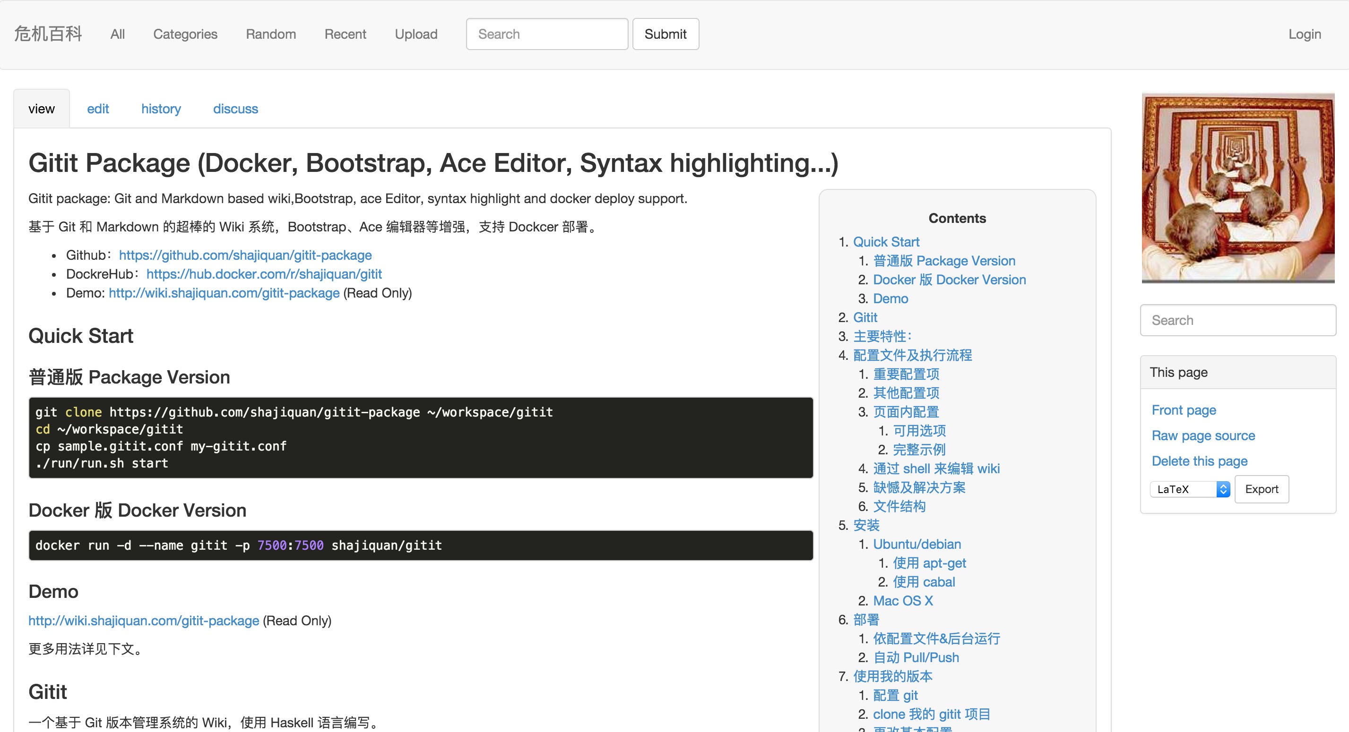Go to the discuss tab
1349x732 pixels.
(x=235, y=109)
